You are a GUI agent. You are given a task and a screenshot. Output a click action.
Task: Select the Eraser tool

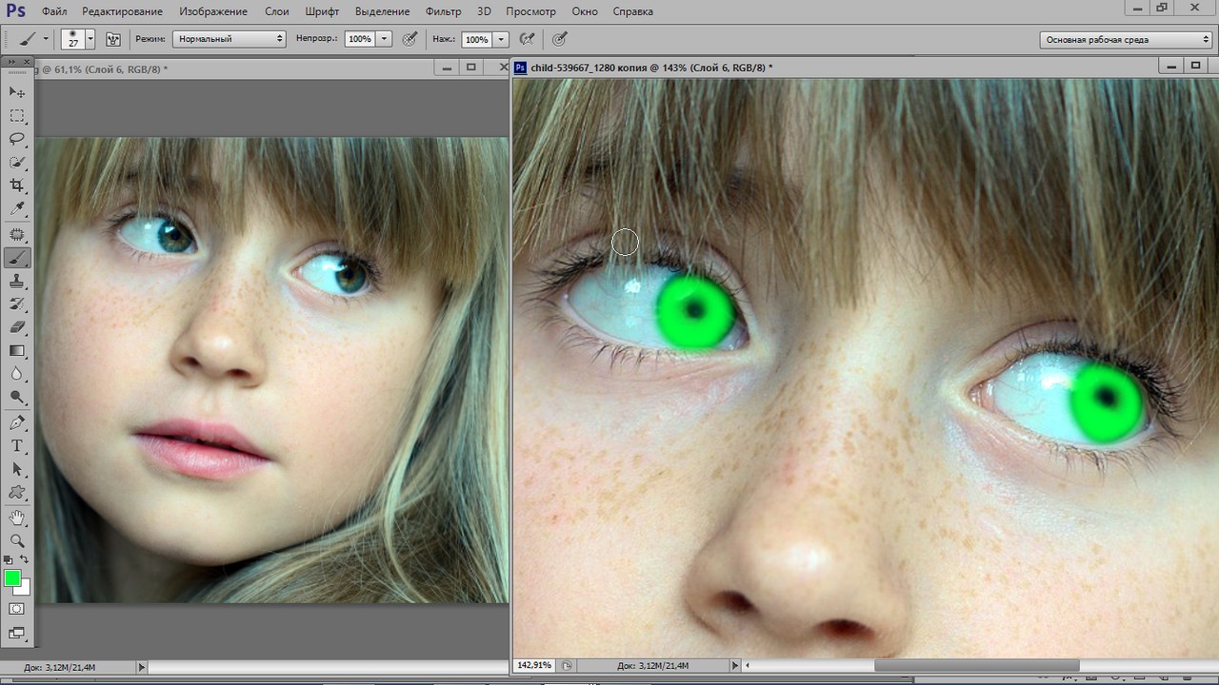(17, 327)
